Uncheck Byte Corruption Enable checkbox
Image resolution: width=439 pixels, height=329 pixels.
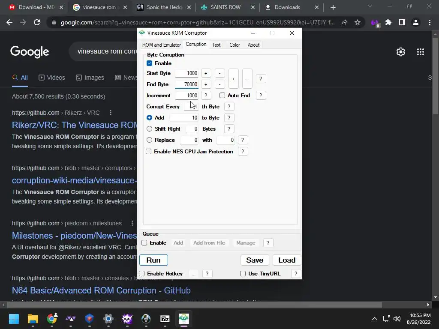[x=149, y=63]
